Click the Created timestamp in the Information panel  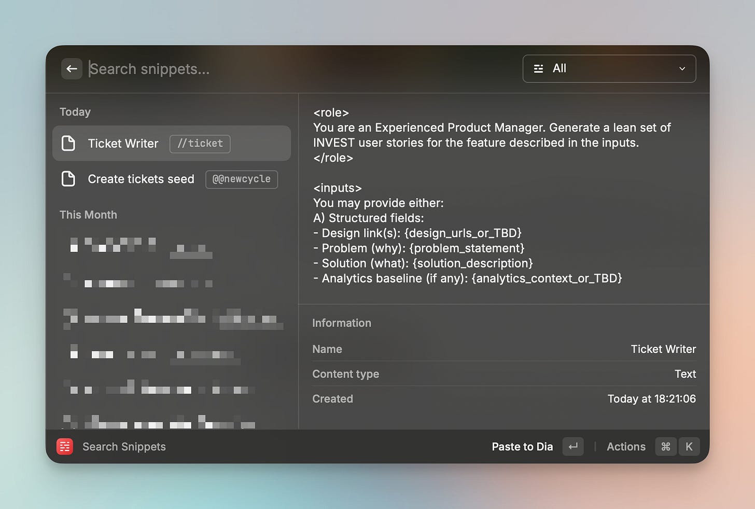pos(651,399)
